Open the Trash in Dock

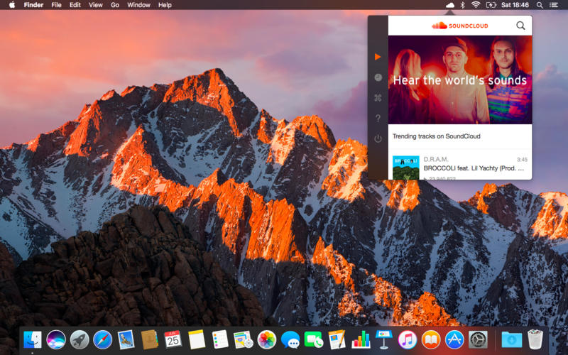535,340
